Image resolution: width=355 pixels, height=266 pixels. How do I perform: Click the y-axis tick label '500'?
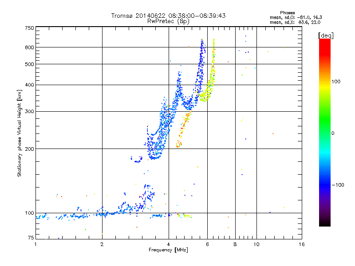click(x=29, y=64)
